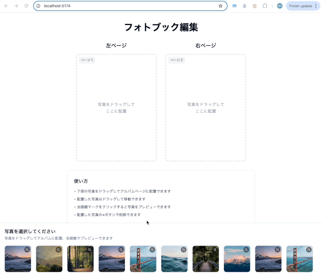Preview the green hillside photo with the magnifier
Screen dimensions: 322x274
click(x=58, y=249)
